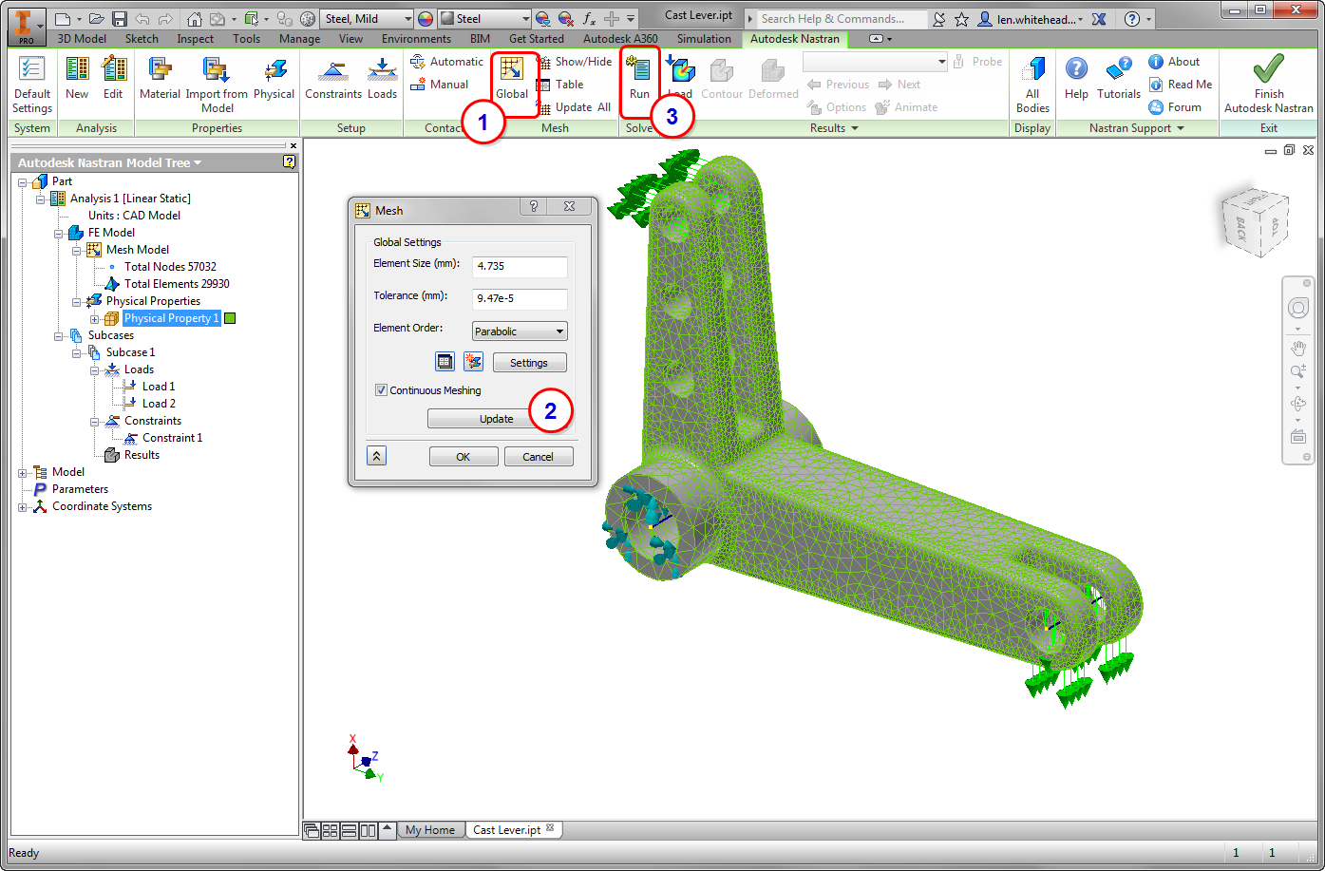Add Constraints from the Setup panel
The image size is (1325, 871).
333,78
